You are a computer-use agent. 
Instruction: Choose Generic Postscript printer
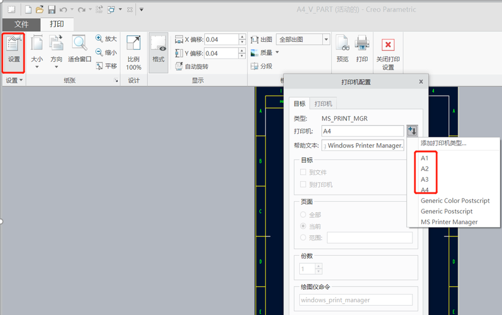click(446, 211)
